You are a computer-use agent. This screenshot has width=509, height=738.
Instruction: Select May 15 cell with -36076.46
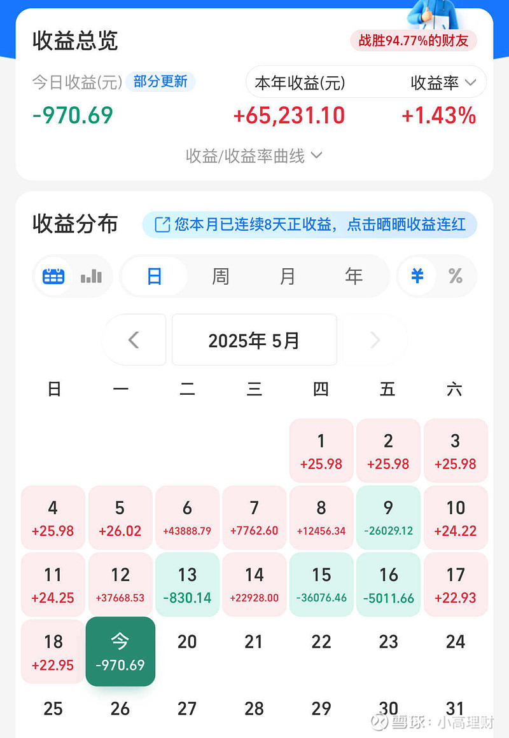[x=321, y=584]
